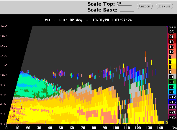Viewport: 177px width, 130px height.
Task: Click the green -3 m/s legend swatch
Action: click(x=171, y=82)
